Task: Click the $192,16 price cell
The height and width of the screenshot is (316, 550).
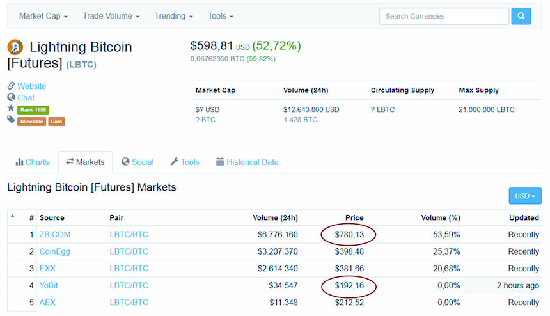Action: pos(349,285)
